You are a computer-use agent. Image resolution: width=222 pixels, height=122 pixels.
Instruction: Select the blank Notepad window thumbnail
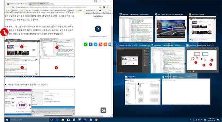tap(186, 91)
